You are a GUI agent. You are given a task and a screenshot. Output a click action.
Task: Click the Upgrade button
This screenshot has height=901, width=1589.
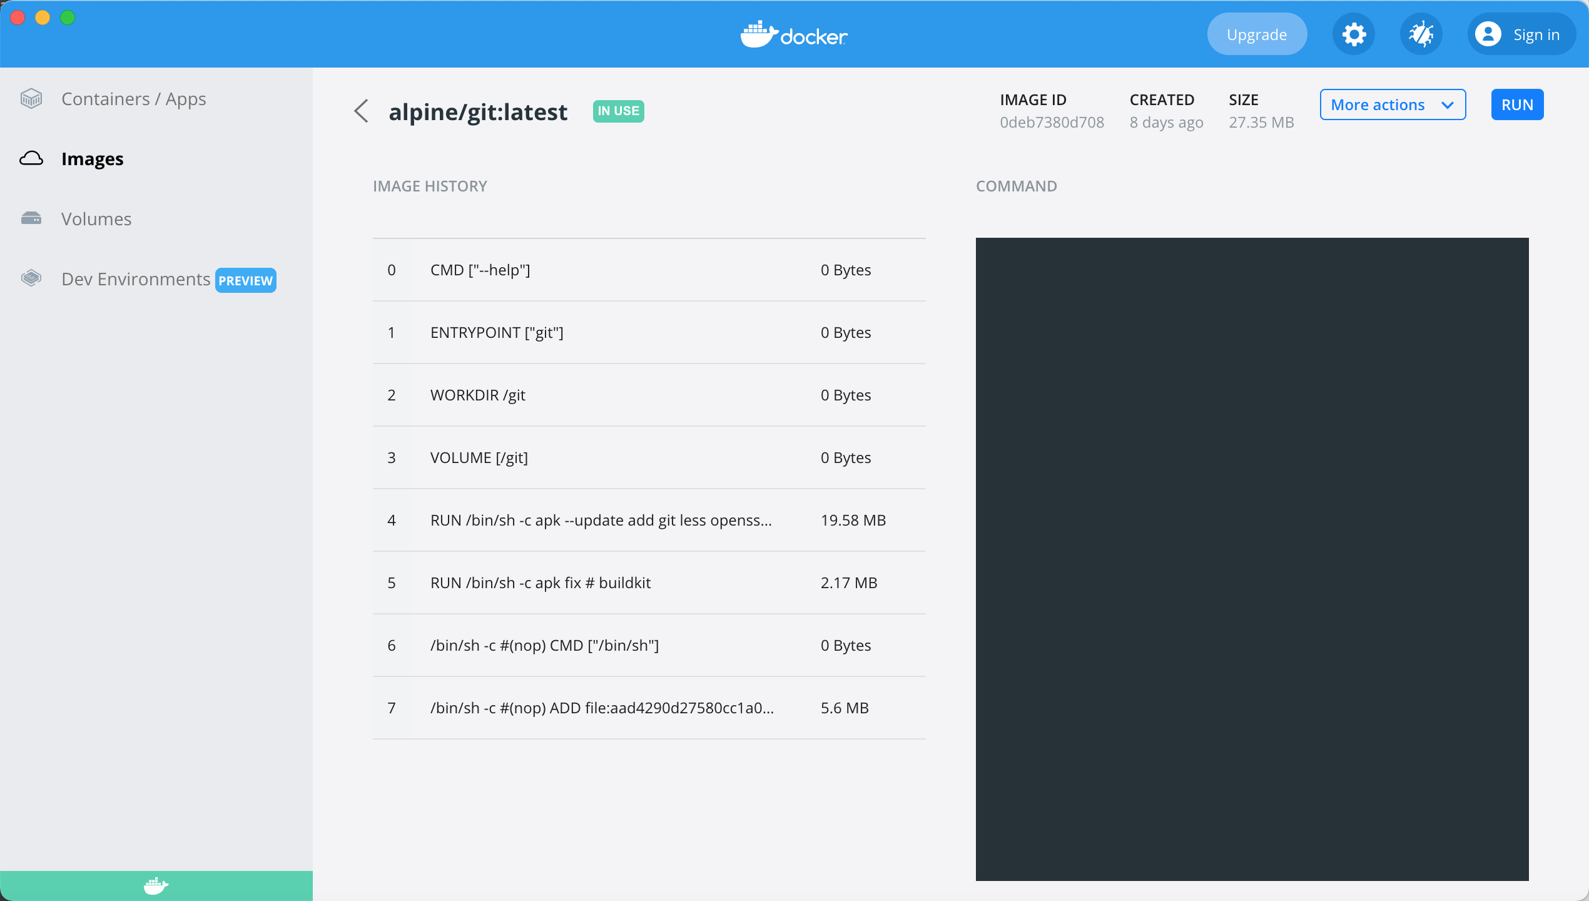(1257, 34)
